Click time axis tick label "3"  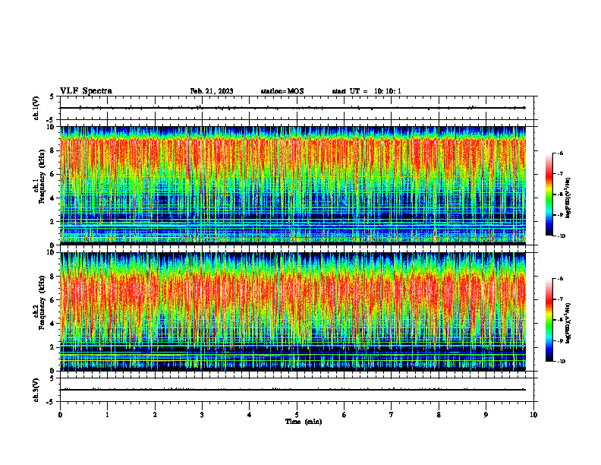click(x=203, y=415)
